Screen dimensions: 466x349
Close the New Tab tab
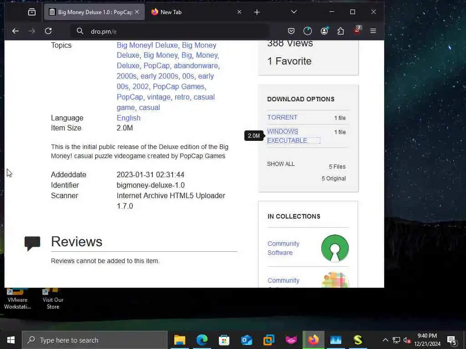tap(239, 12)
